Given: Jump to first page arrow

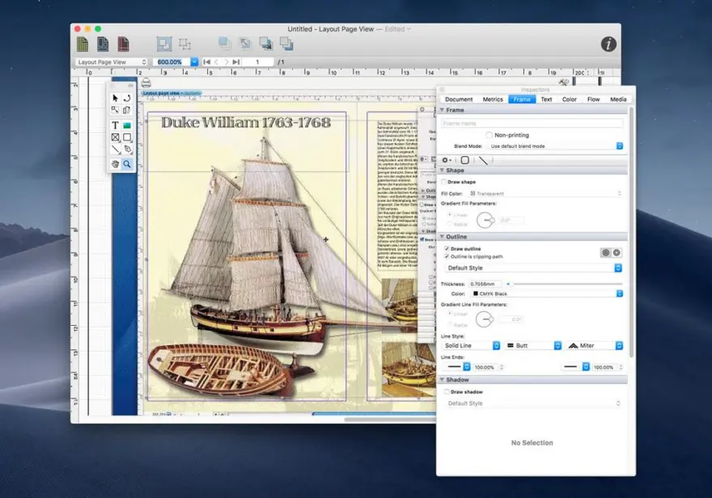Looking at the screenshot, I should coord(206,61).
